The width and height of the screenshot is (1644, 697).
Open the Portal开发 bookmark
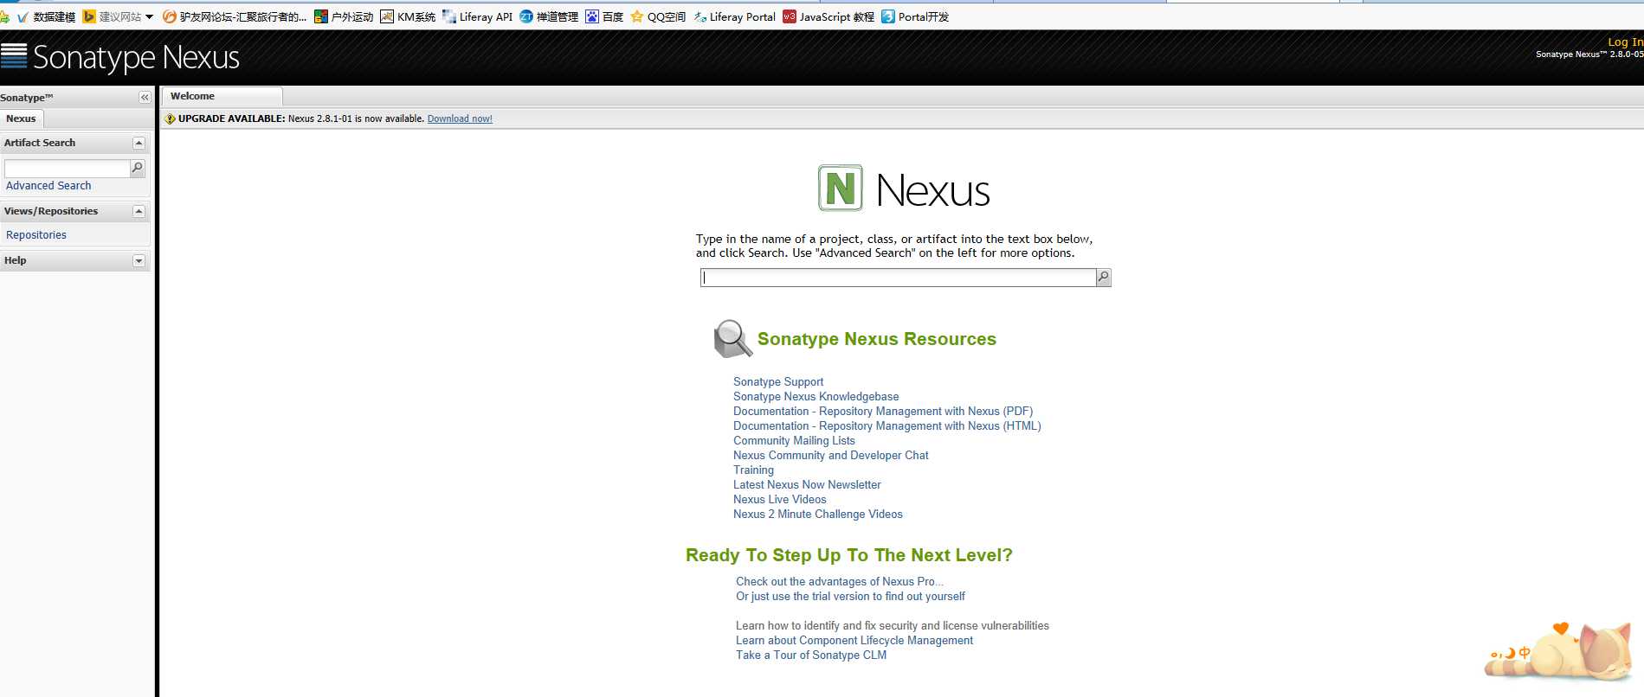tap(915, 16)
